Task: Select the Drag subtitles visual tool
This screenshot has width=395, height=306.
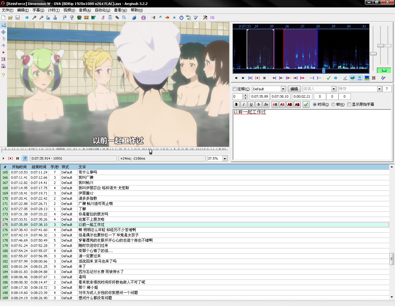Action: pos(3,32)
